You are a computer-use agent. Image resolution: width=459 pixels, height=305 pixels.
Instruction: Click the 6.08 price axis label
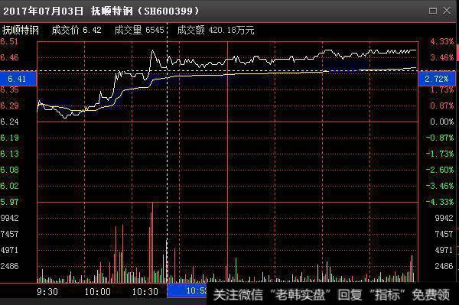point(9,170)
